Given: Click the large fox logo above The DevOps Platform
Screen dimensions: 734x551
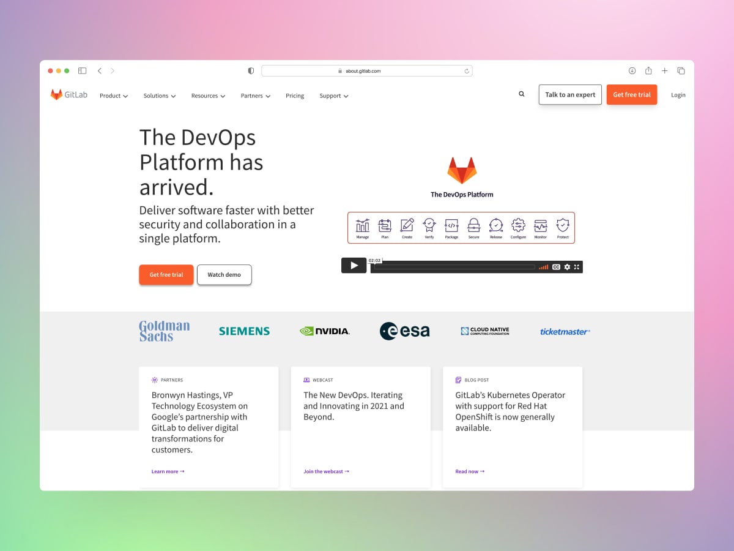Looking at the screenshot, I should (x=462, y=171).
